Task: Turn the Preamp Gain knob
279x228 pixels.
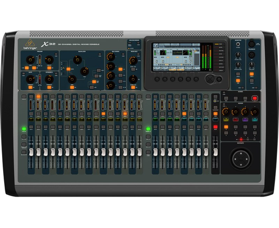Action: pyautogui.click(x=30, y=60)
